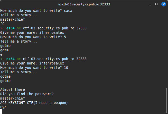Maximize the terminal window
Viewport: 168px width, 114px height.
[156, 4]
